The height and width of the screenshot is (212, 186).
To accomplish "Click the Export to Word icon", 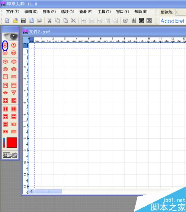I will [x=141, y=20].
